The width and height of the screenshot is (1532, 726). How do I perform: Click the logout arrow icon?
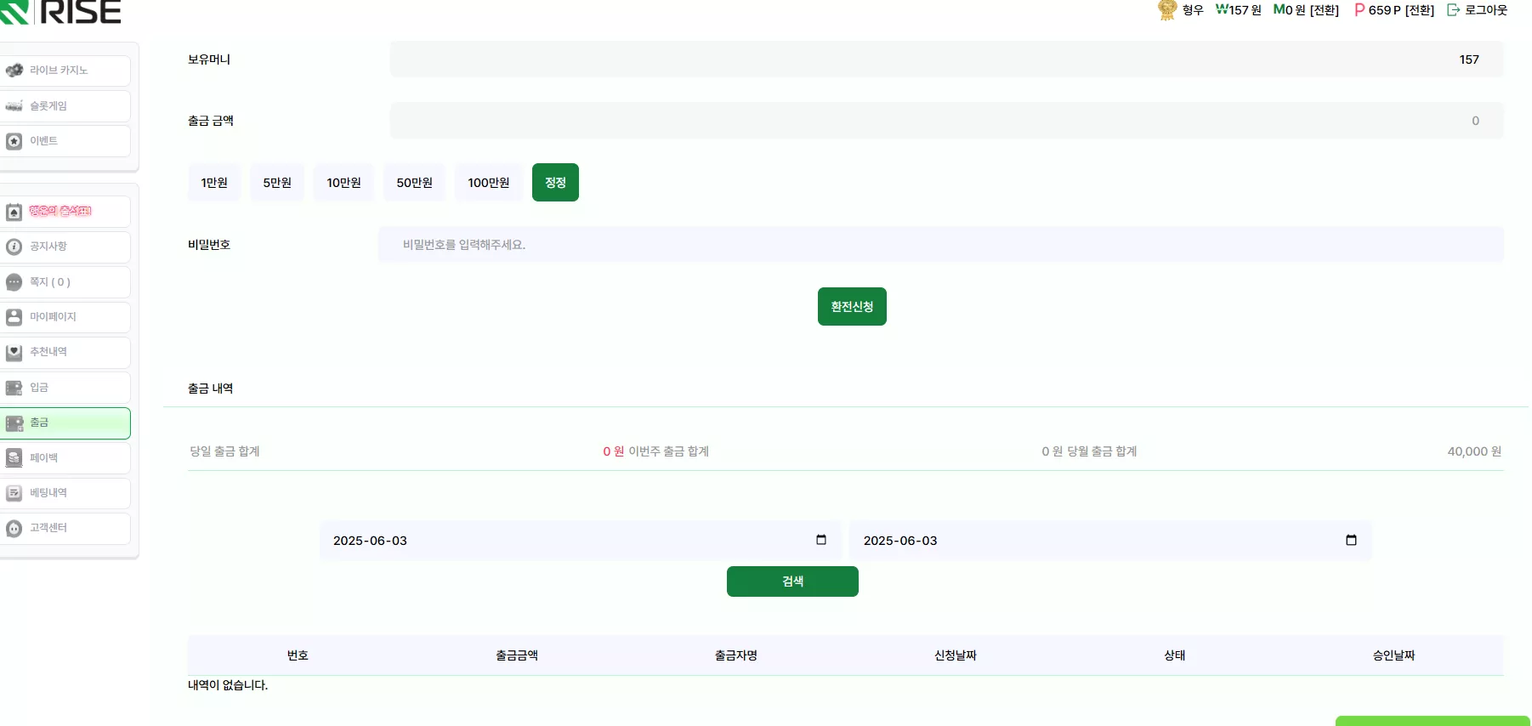click(1454, 10)
